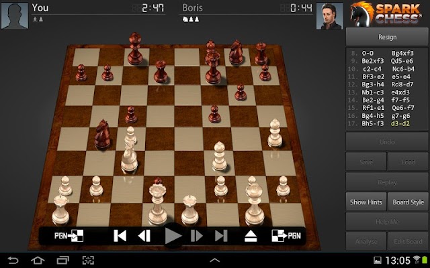430x268 pixels.
Task: Open the Edit Board button
Action: click(408, 241)
